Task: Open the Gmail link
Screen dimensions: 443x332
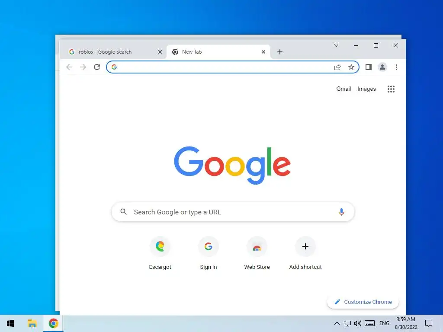Action: click(343, 89)
